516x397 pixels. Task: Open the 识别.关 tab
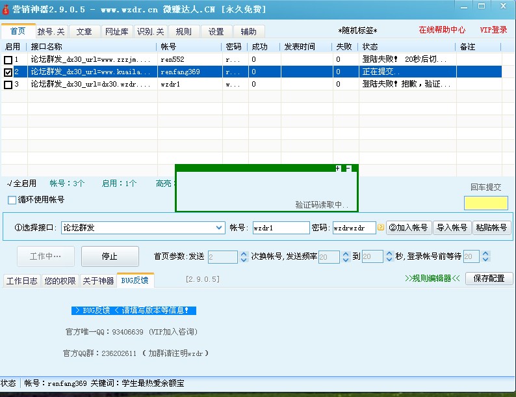point(150,32)
